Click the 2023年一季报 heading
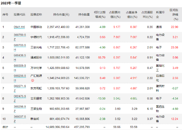Image resolution: width=182 pixels, height=130 pixels. 11,3
